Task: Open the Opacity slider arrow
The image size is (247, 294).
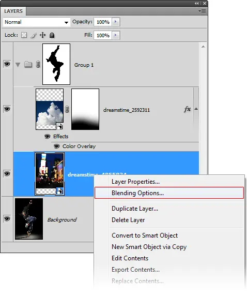Action: click(116, 22)
